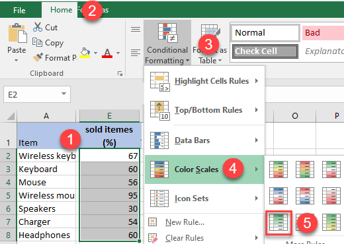
Task: Select Green-Yellow color scale
Action: point(331,222)
